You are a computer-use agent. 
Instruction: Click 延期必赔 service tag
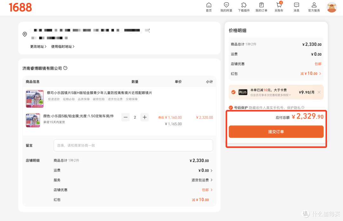(x=69, y=99)
